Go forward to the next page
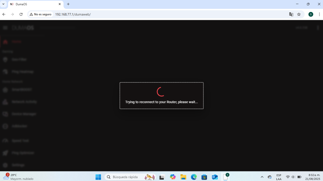Viewport: 323px width, 181px height. pyautogui.click(x=12, y=14)
